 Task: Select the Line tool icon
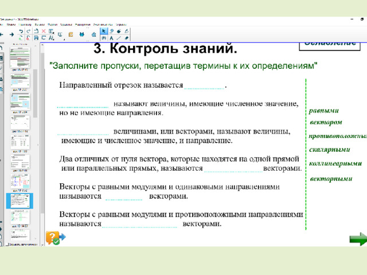coord(119,38)
